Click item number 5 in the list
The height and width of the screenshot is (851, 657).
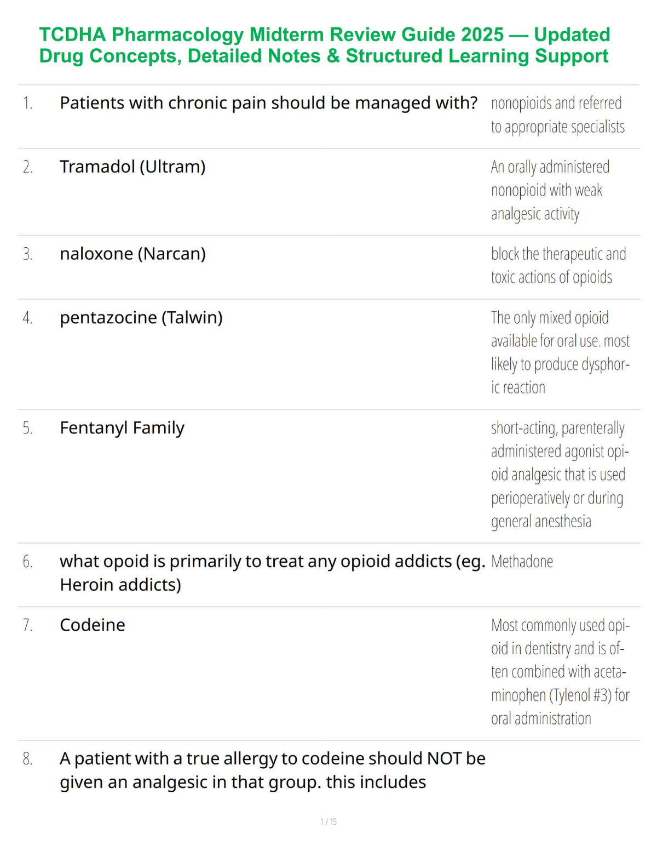click(x=27, y=429)
